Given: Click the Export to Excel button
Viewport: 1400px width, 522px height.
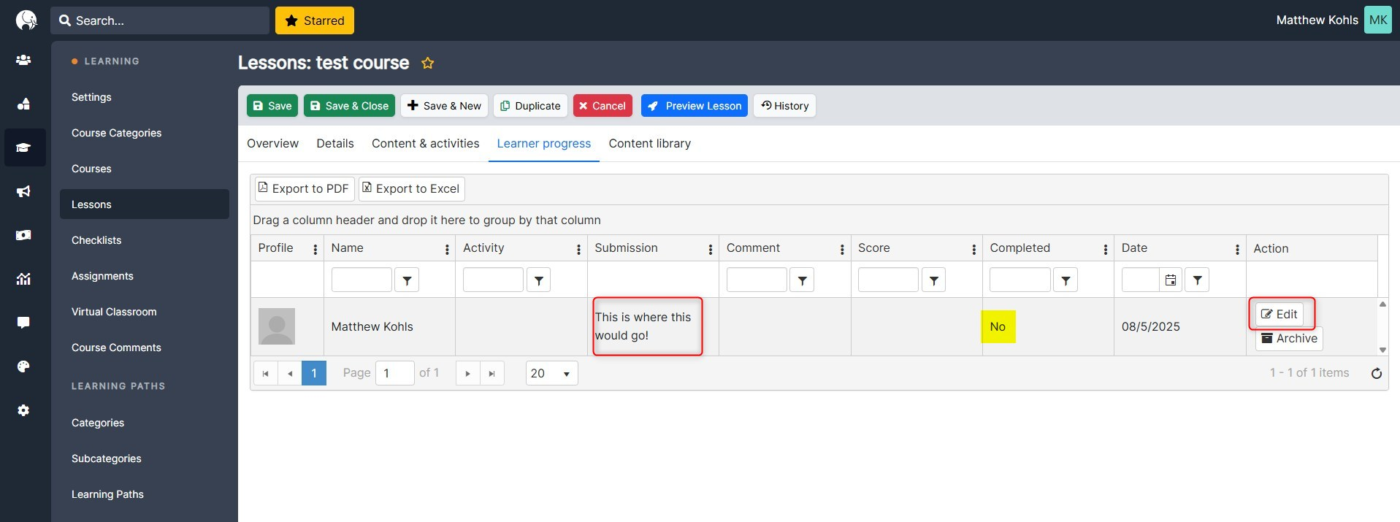Looking at the screenshot, I should click(411, 189).
